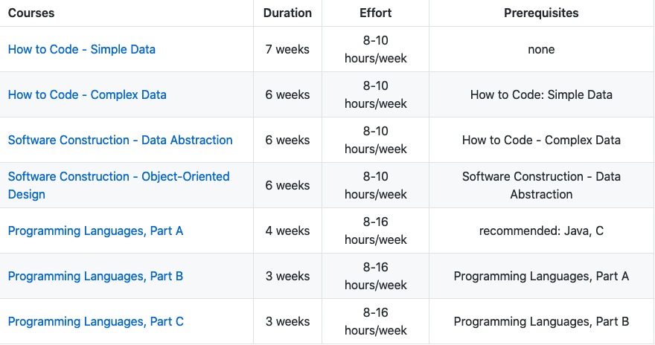This screenshot has height=345, width=655.
Task: Click the Prerequisites column header
Action: click(x=541, y=13)
